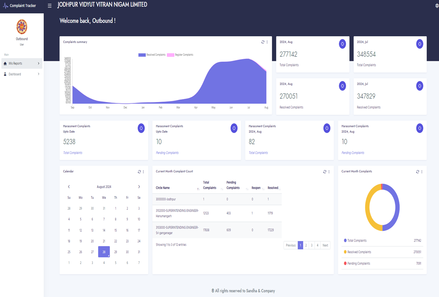Refresh the Calendar widget

point(139,172)
